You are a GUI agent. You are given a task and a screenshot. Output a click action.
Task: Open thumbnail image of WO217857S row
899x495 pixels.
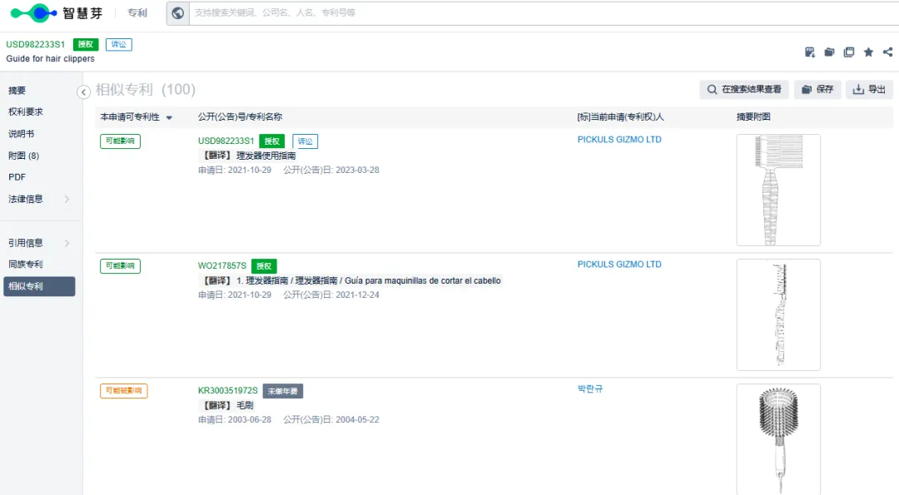(x=778, y=315)
